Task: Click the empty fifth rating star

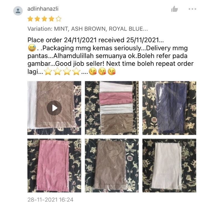Action: [x=59, y=19]
